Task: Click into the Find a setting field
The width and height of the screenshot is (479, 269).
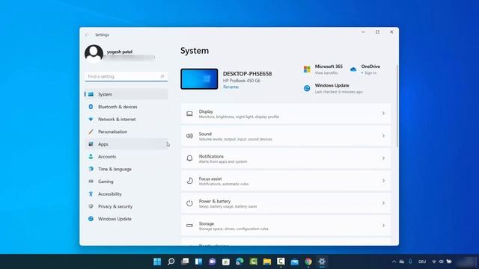Action: pos(126,76)
